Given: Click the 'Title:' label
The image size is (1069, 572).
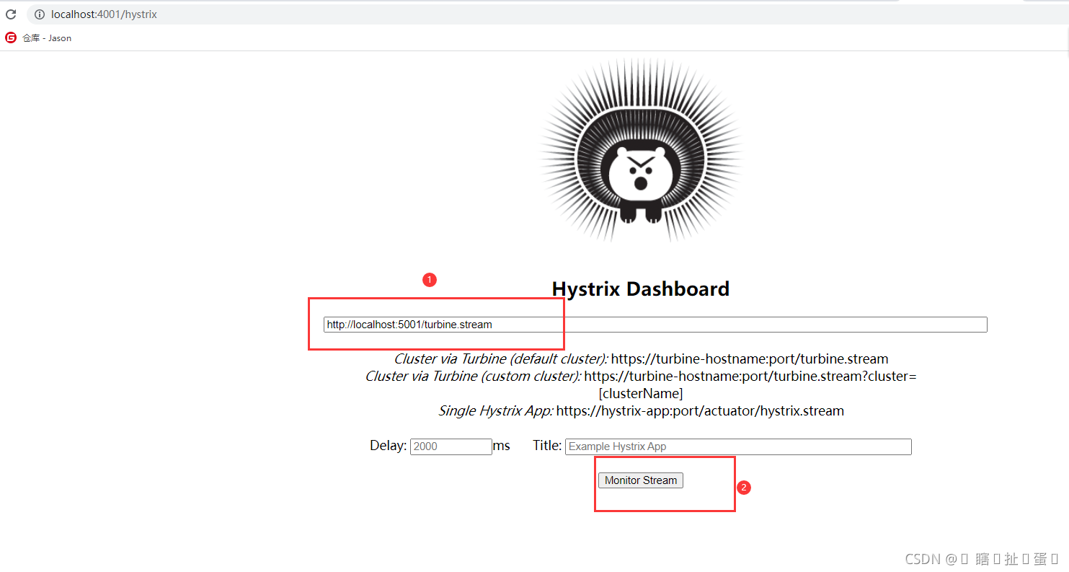Looking at the screenshot, I should click(x=547, y=446).
